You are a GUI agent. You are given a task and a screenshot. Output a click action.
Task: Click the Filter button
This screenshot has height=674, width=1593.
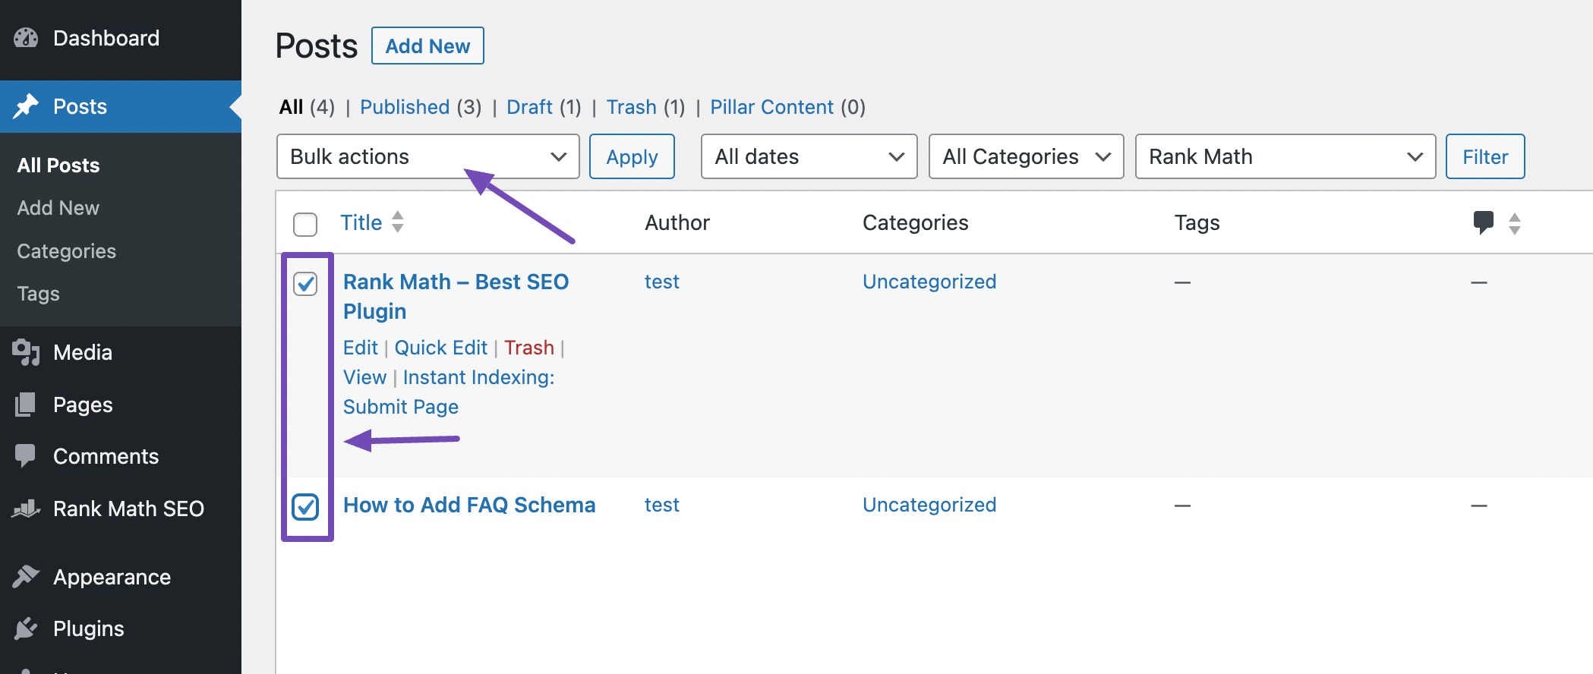pos(1485,156)
